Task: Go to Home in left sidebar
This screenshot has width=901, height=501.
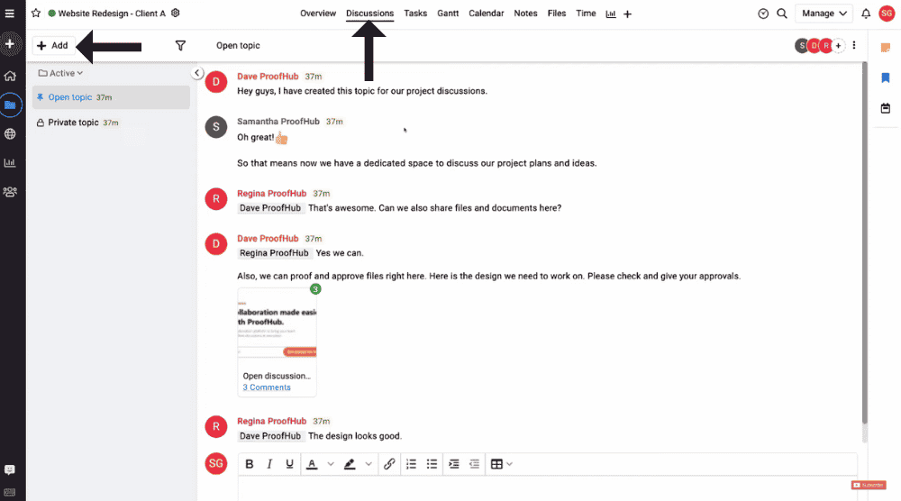Action: (x=10, y=76)
